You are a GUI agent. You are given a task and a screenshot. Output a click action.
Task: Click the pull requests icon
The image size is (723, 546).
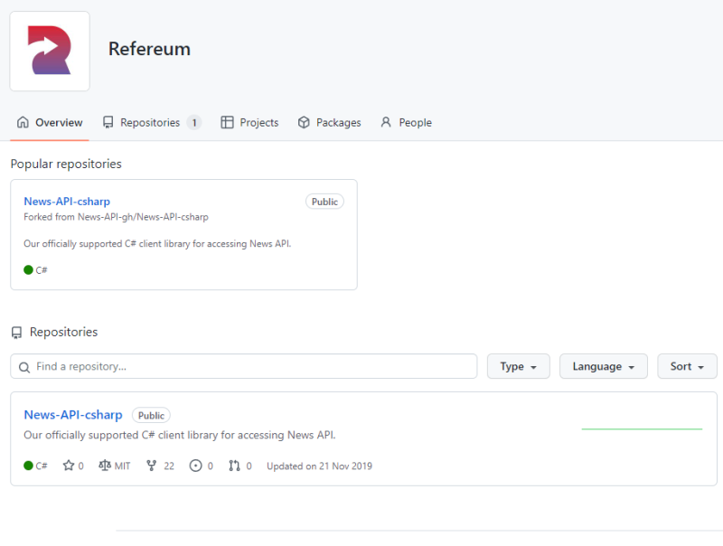tap(234, 466)
